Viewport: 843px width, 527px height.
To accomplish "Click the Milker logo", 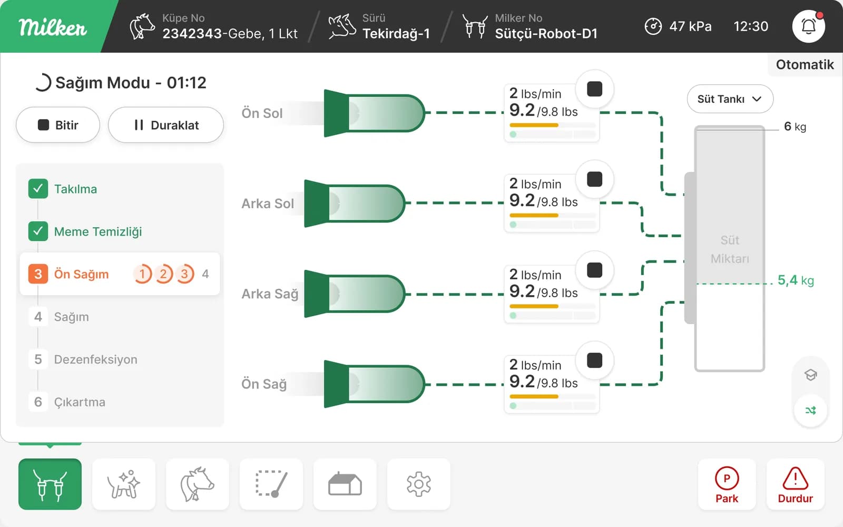I will [x=53, y=27].
